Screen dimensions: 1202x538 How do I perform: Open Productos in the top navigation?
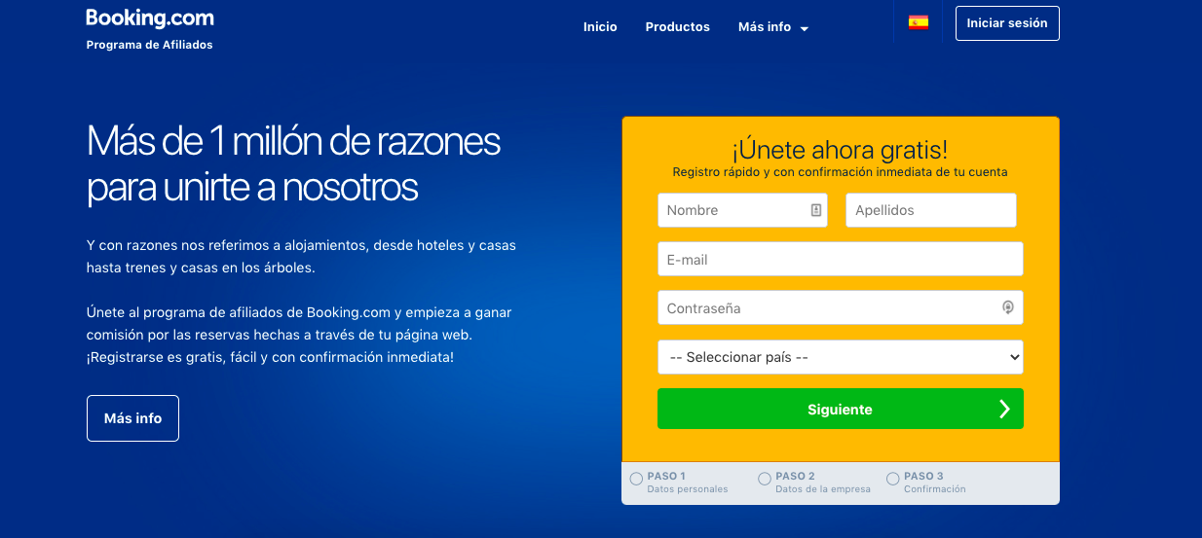[x=678, y=27]
